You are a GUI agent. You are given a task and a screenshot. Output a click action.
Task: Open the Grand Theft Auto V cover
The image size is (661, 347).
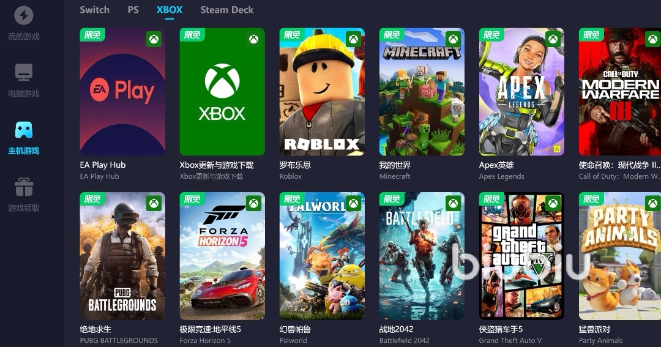pos(521,256)
